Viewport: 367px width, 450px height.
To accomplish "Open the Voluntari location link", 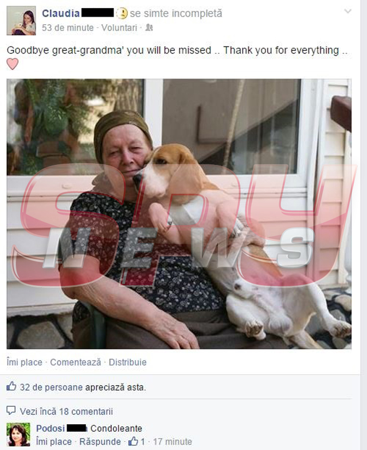I will click(x=119, y=28).
